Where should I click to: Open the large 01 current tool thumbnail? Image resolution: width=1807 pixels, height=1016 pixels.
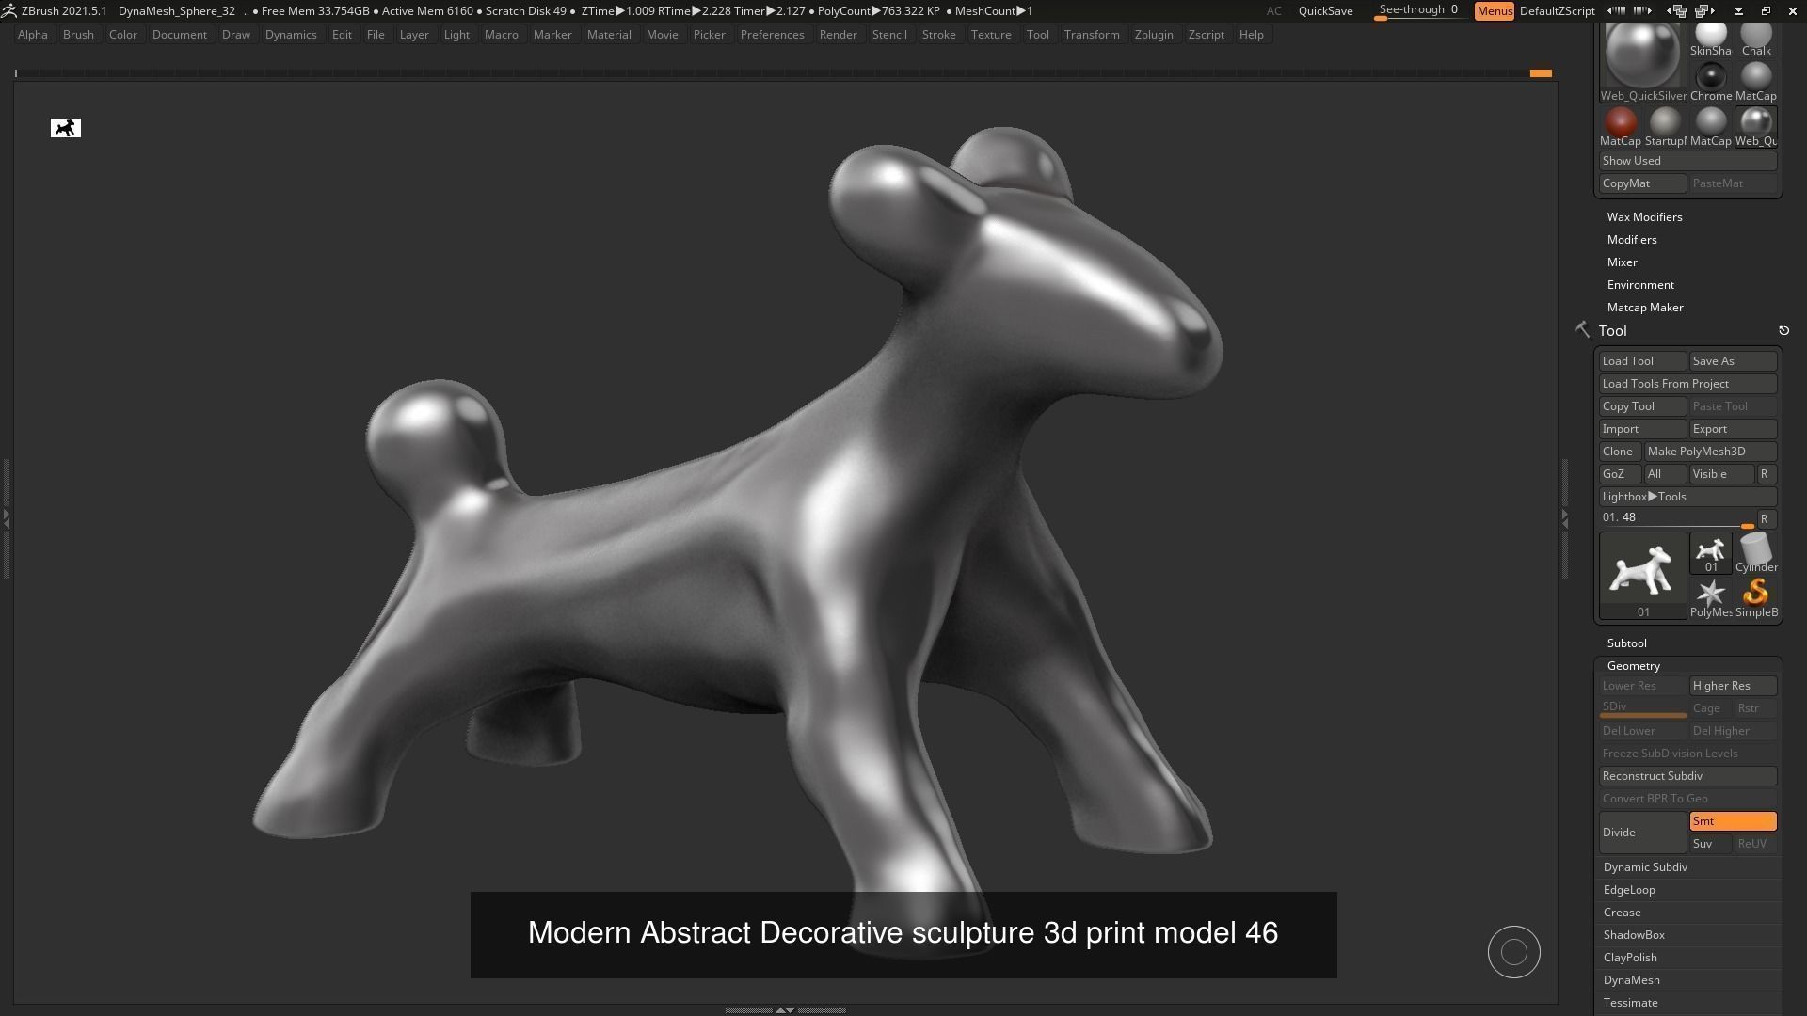pyautogui.click(x=1642, y=576)
